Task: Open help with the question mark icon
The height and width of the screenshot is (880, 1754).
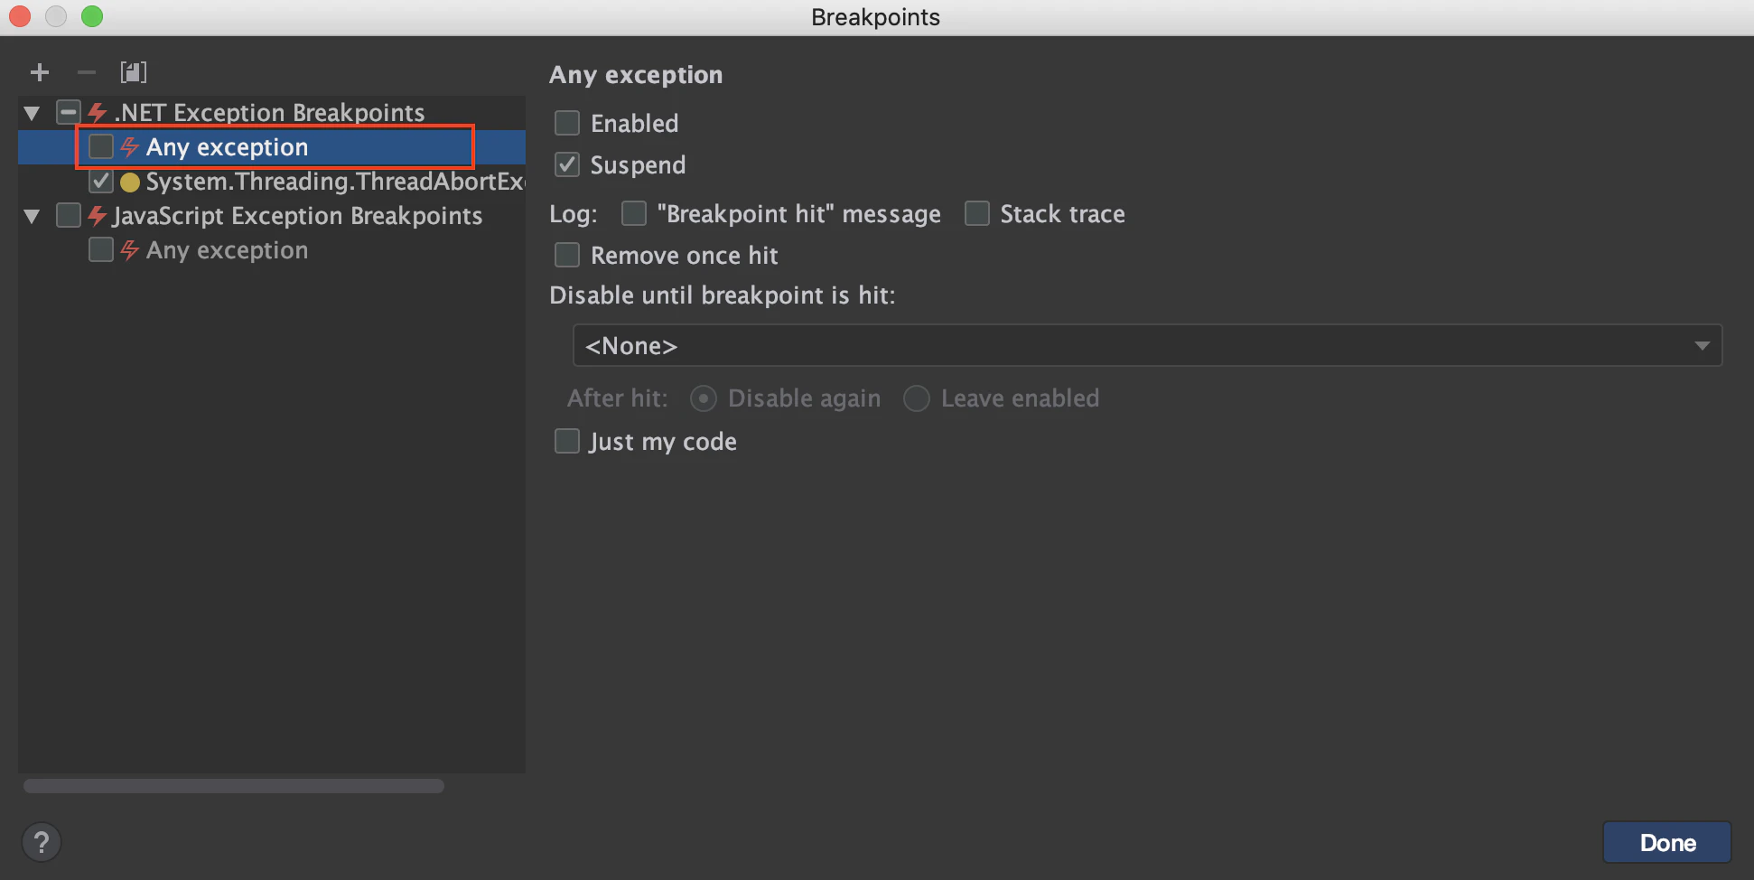Action: point(42,843)
